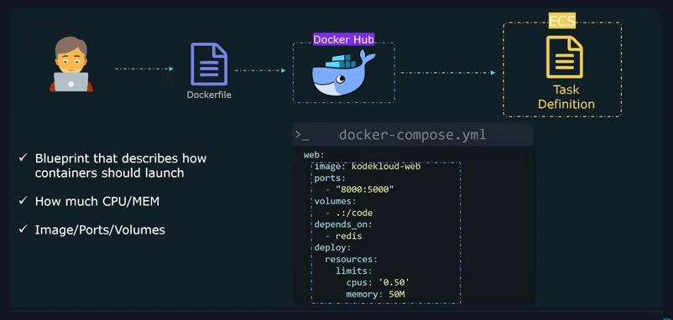673x320 pixels.
Task: Click the yellow ECS label
Action: pos(562,20)
